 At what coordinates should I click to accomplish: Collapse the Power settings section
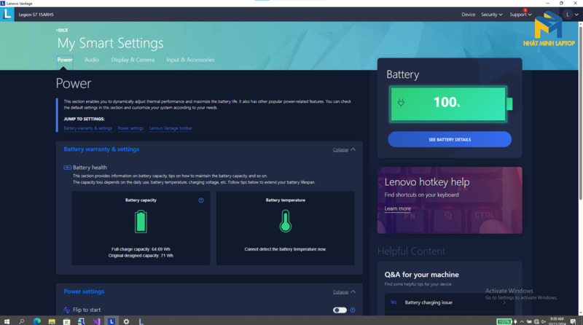click(344, 292)
